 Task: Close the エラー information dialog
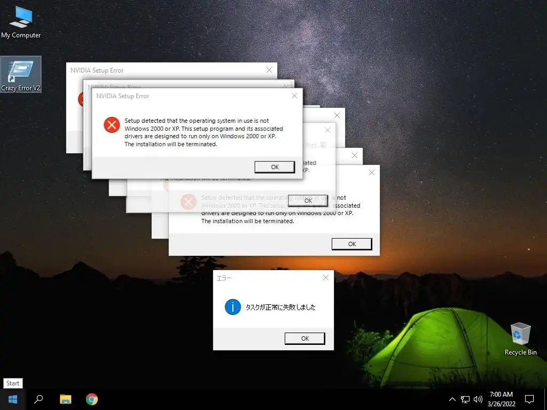(x=325, y=278)
